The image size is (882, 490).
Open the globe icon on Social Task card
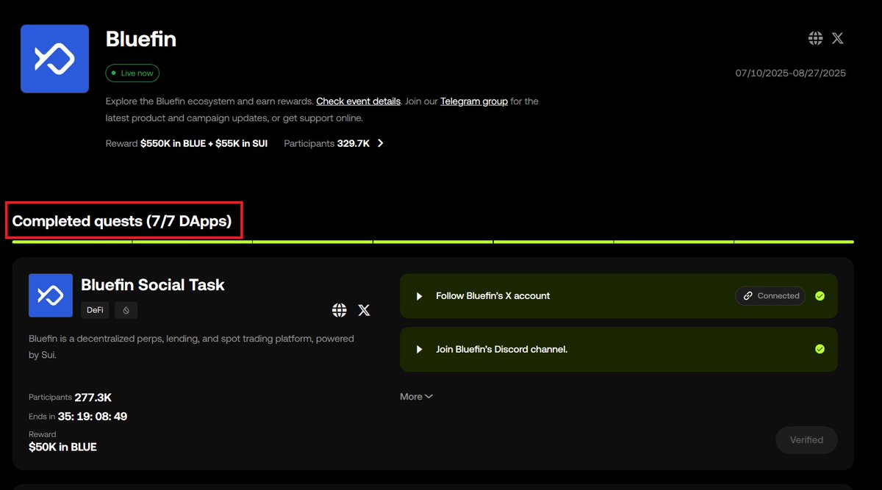[339, 310]
